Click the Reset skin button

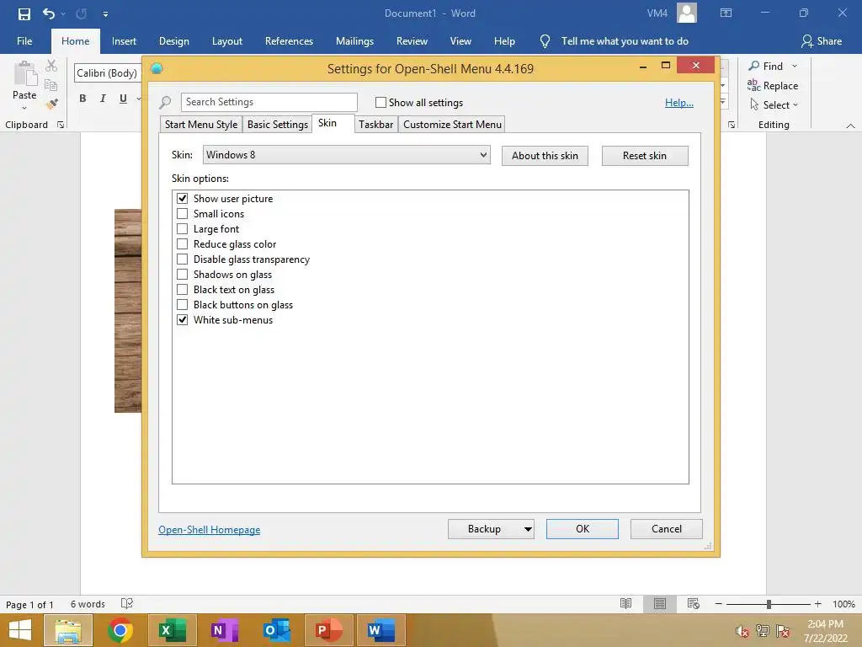(x=645, y=156)
